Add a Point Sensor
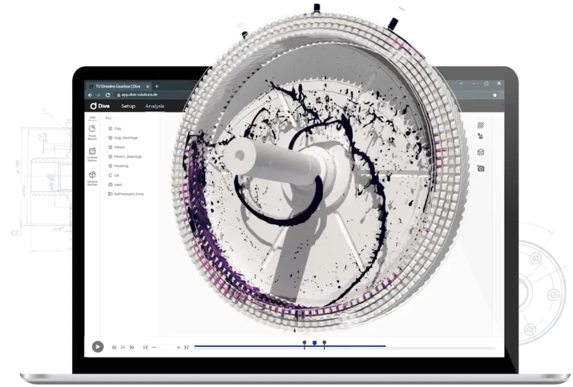Screen dimensions: 573x387 coord(92,131)
